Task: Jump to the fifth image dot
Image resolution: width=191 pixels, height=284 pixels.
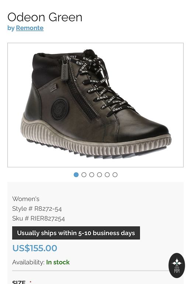Action: [107, 175]
